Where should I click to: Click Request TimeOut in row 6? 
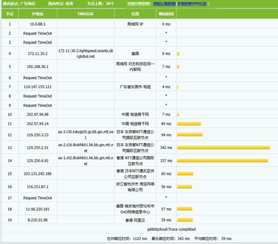click(37, 78)
